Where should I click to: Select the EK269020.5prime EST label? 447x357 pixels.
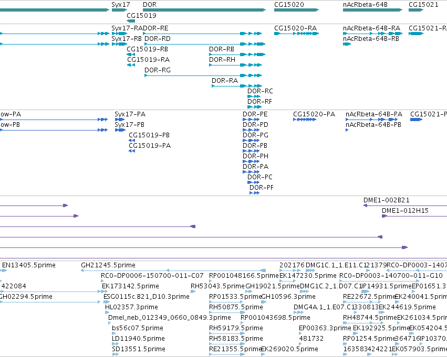289,349
